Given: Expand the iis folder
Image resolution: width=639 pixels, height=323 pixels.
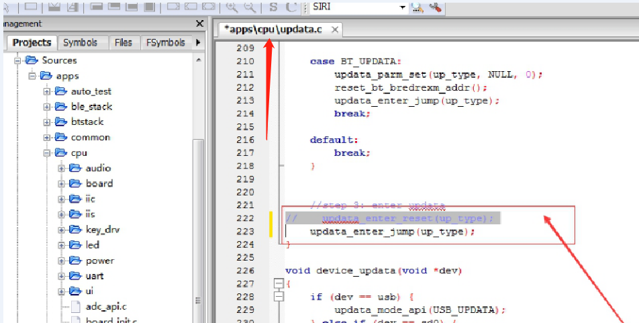Looking at the screenshot, I should (x=61, y=214).
